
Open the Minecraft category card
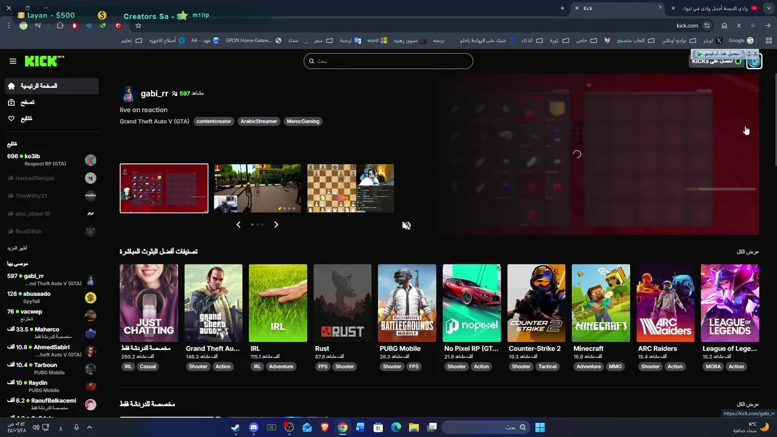pos(601,303)
